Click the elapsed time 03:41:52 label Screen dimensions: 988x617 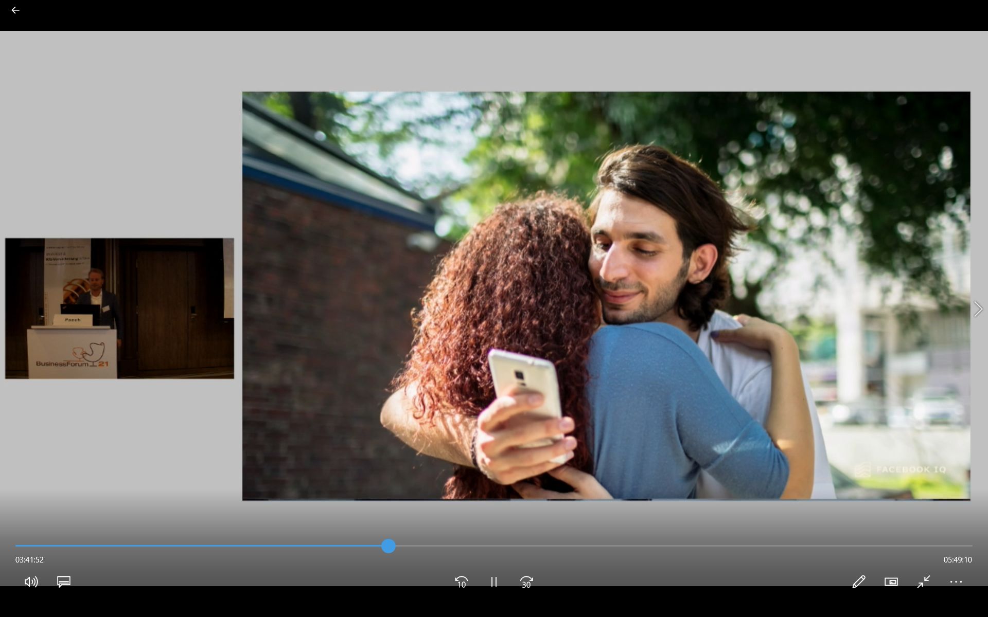point(29,559)
